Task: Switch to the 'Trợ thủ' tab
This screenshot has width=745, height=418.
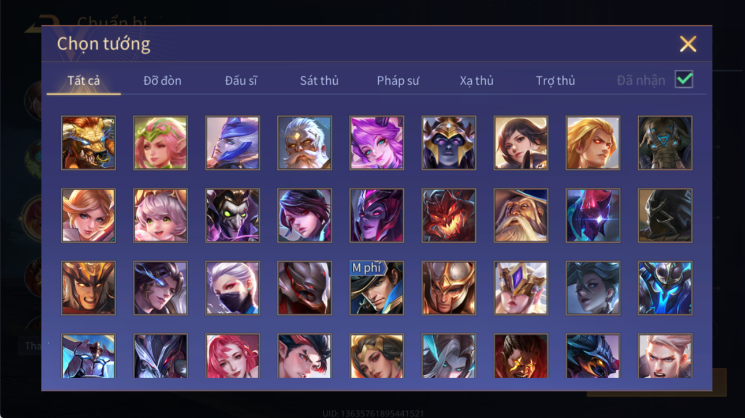Action: pyautogui.click(x=555, y=81)
